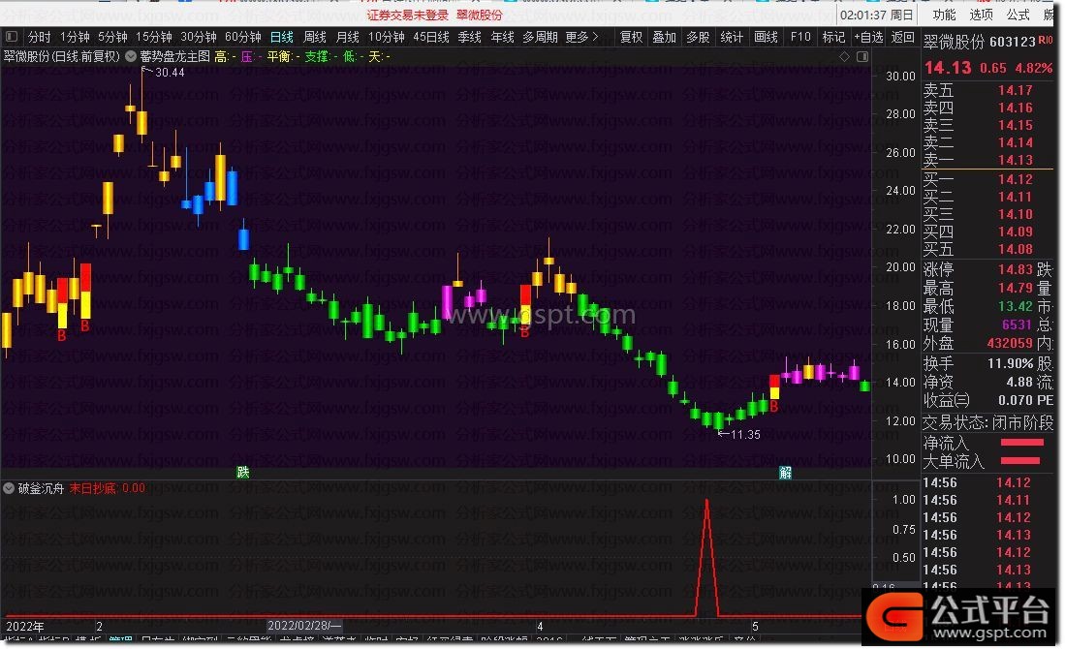Open the 选项 menu
The image size is (1065, 649).
click(x=981, y=15)
